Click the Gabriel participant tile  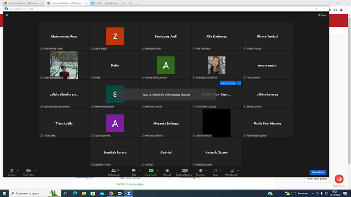(166, 152)
